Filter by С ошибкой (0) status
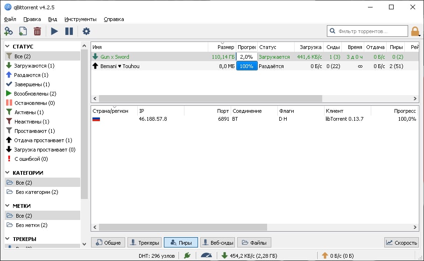The height and width of the screenshot is (261, 424). coord(42,159)
